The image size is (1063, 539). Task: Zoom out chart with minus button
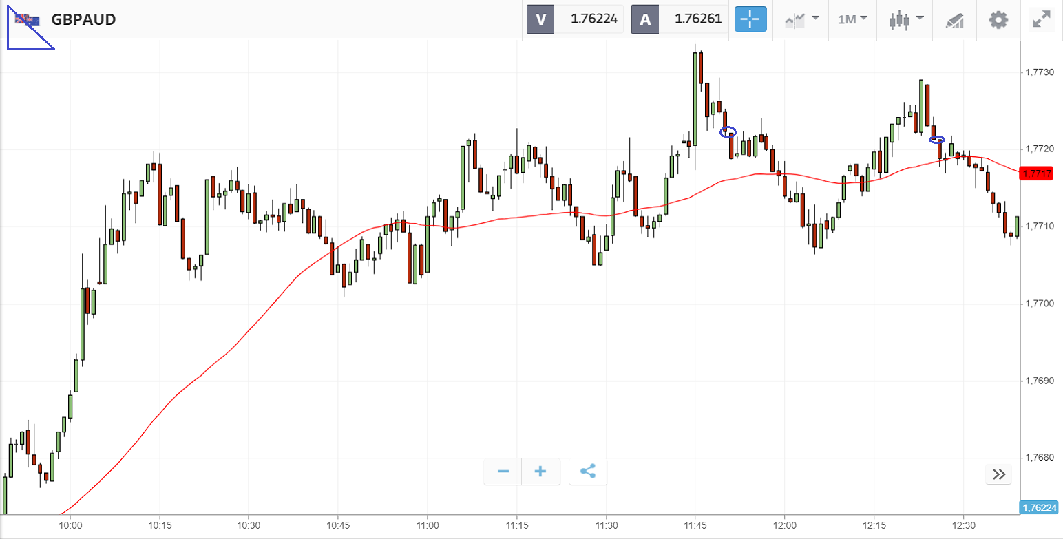tap(503, 472)
